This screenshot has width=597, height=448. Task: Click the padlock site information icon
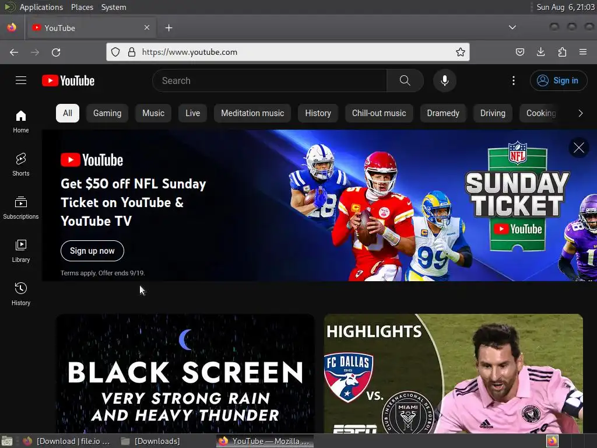click(132, 52)
